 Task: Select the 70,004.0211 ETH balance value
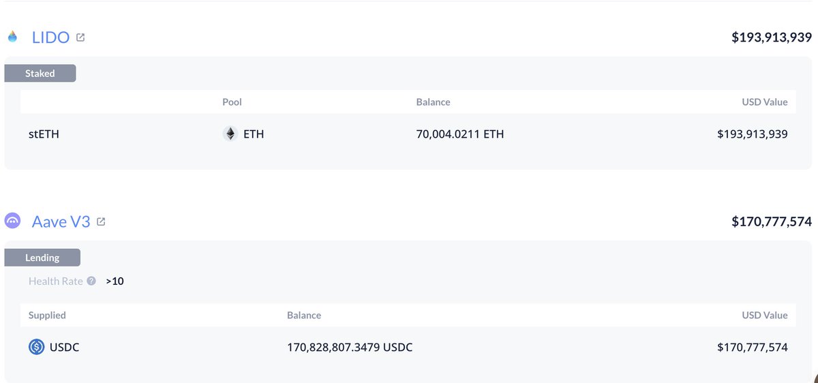click(460, 134)
